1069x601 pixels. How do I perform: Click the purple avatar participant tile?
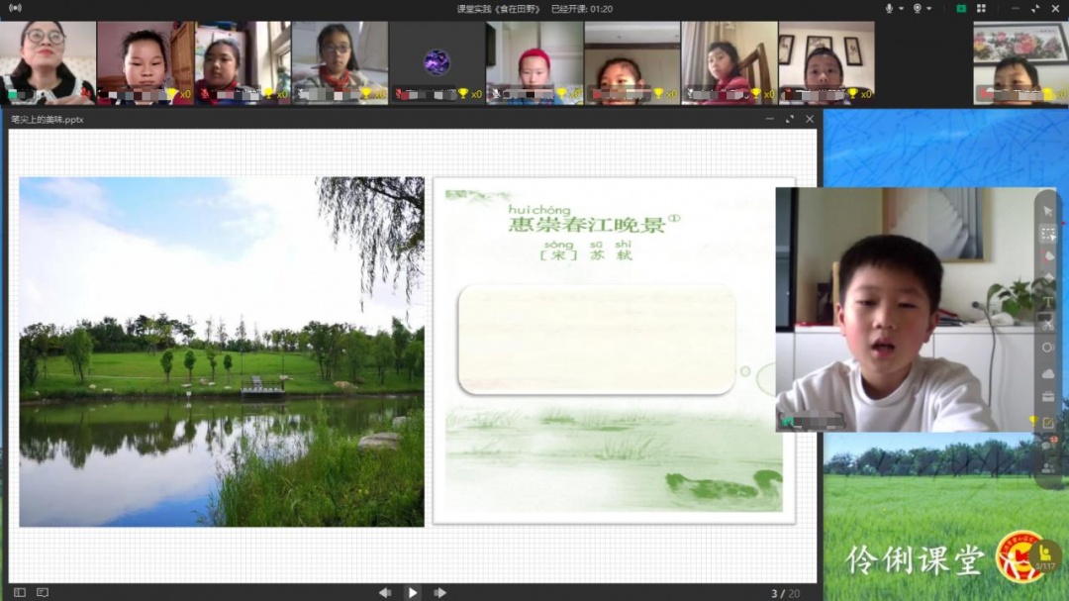(437, 62)
